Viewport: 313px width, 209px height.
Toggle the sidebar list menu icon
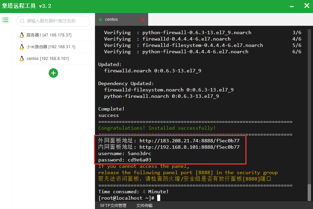(5, 20)
